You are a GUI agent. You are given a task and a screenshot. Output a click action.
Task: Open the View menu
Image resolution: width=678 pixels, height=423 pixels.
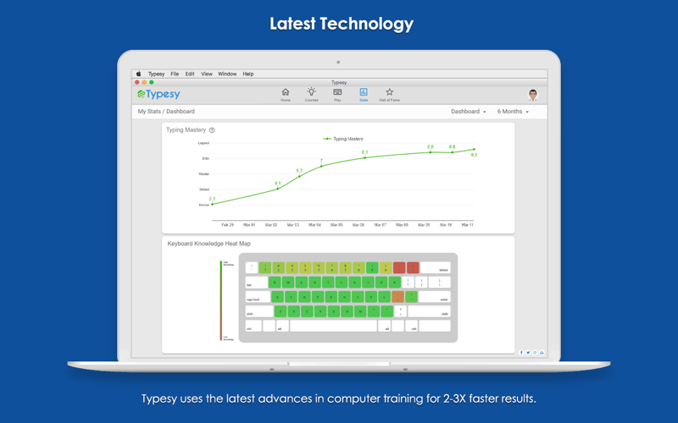(x=207, y=74)
